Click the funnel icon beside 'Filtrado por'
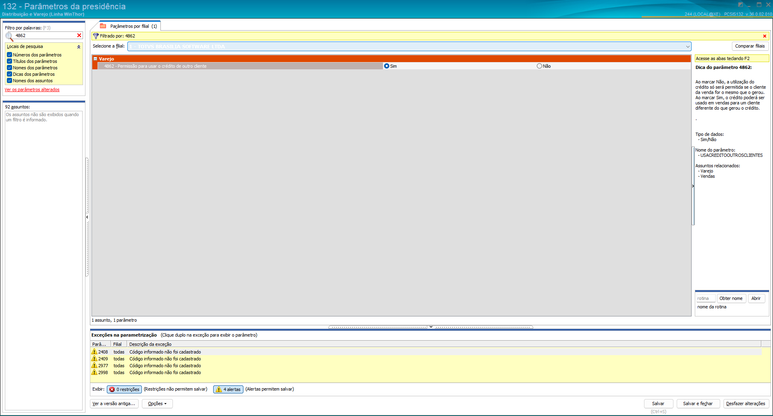 coord(96,36)
